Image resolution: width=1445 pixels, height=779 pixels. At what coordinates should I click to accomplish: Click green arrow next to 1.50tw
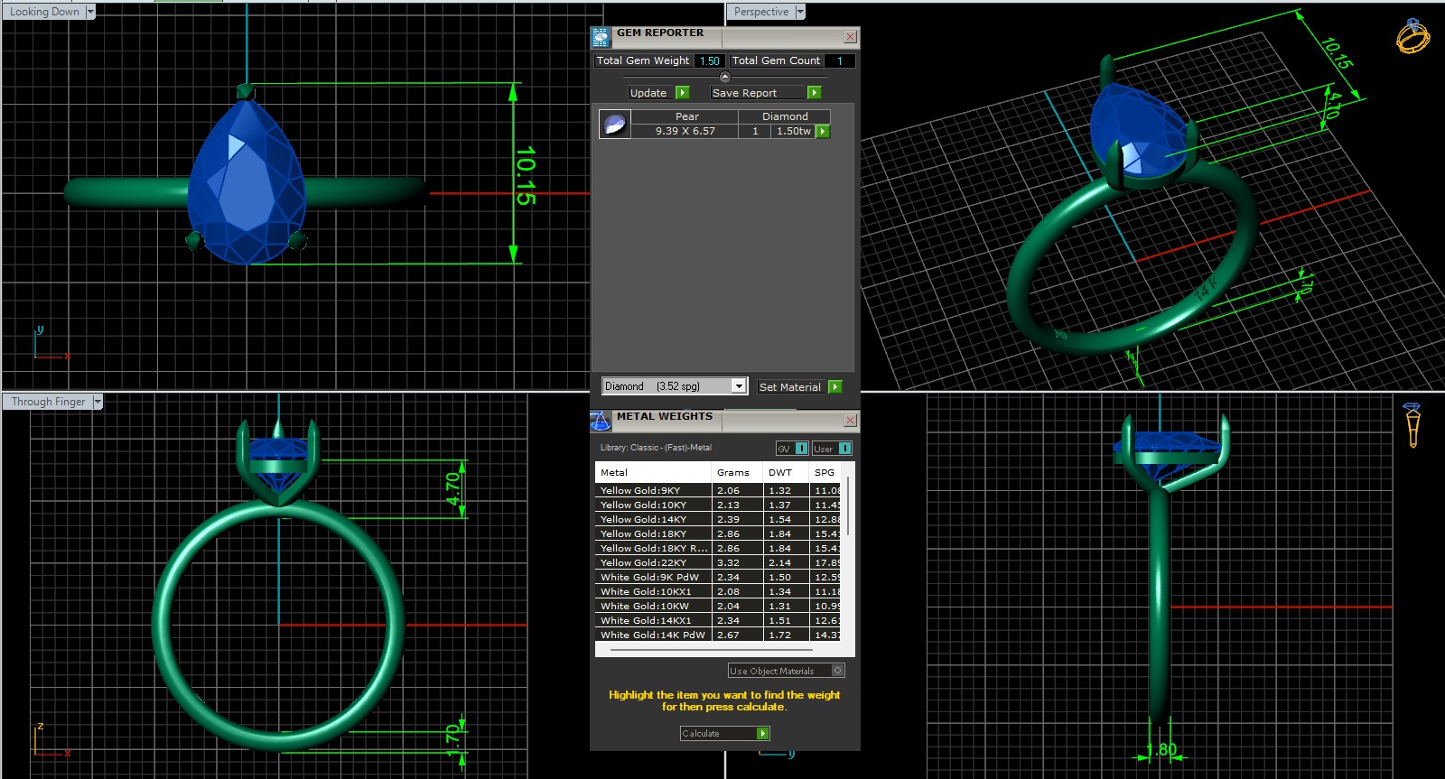pyautogui.click(x=823, y=132)
